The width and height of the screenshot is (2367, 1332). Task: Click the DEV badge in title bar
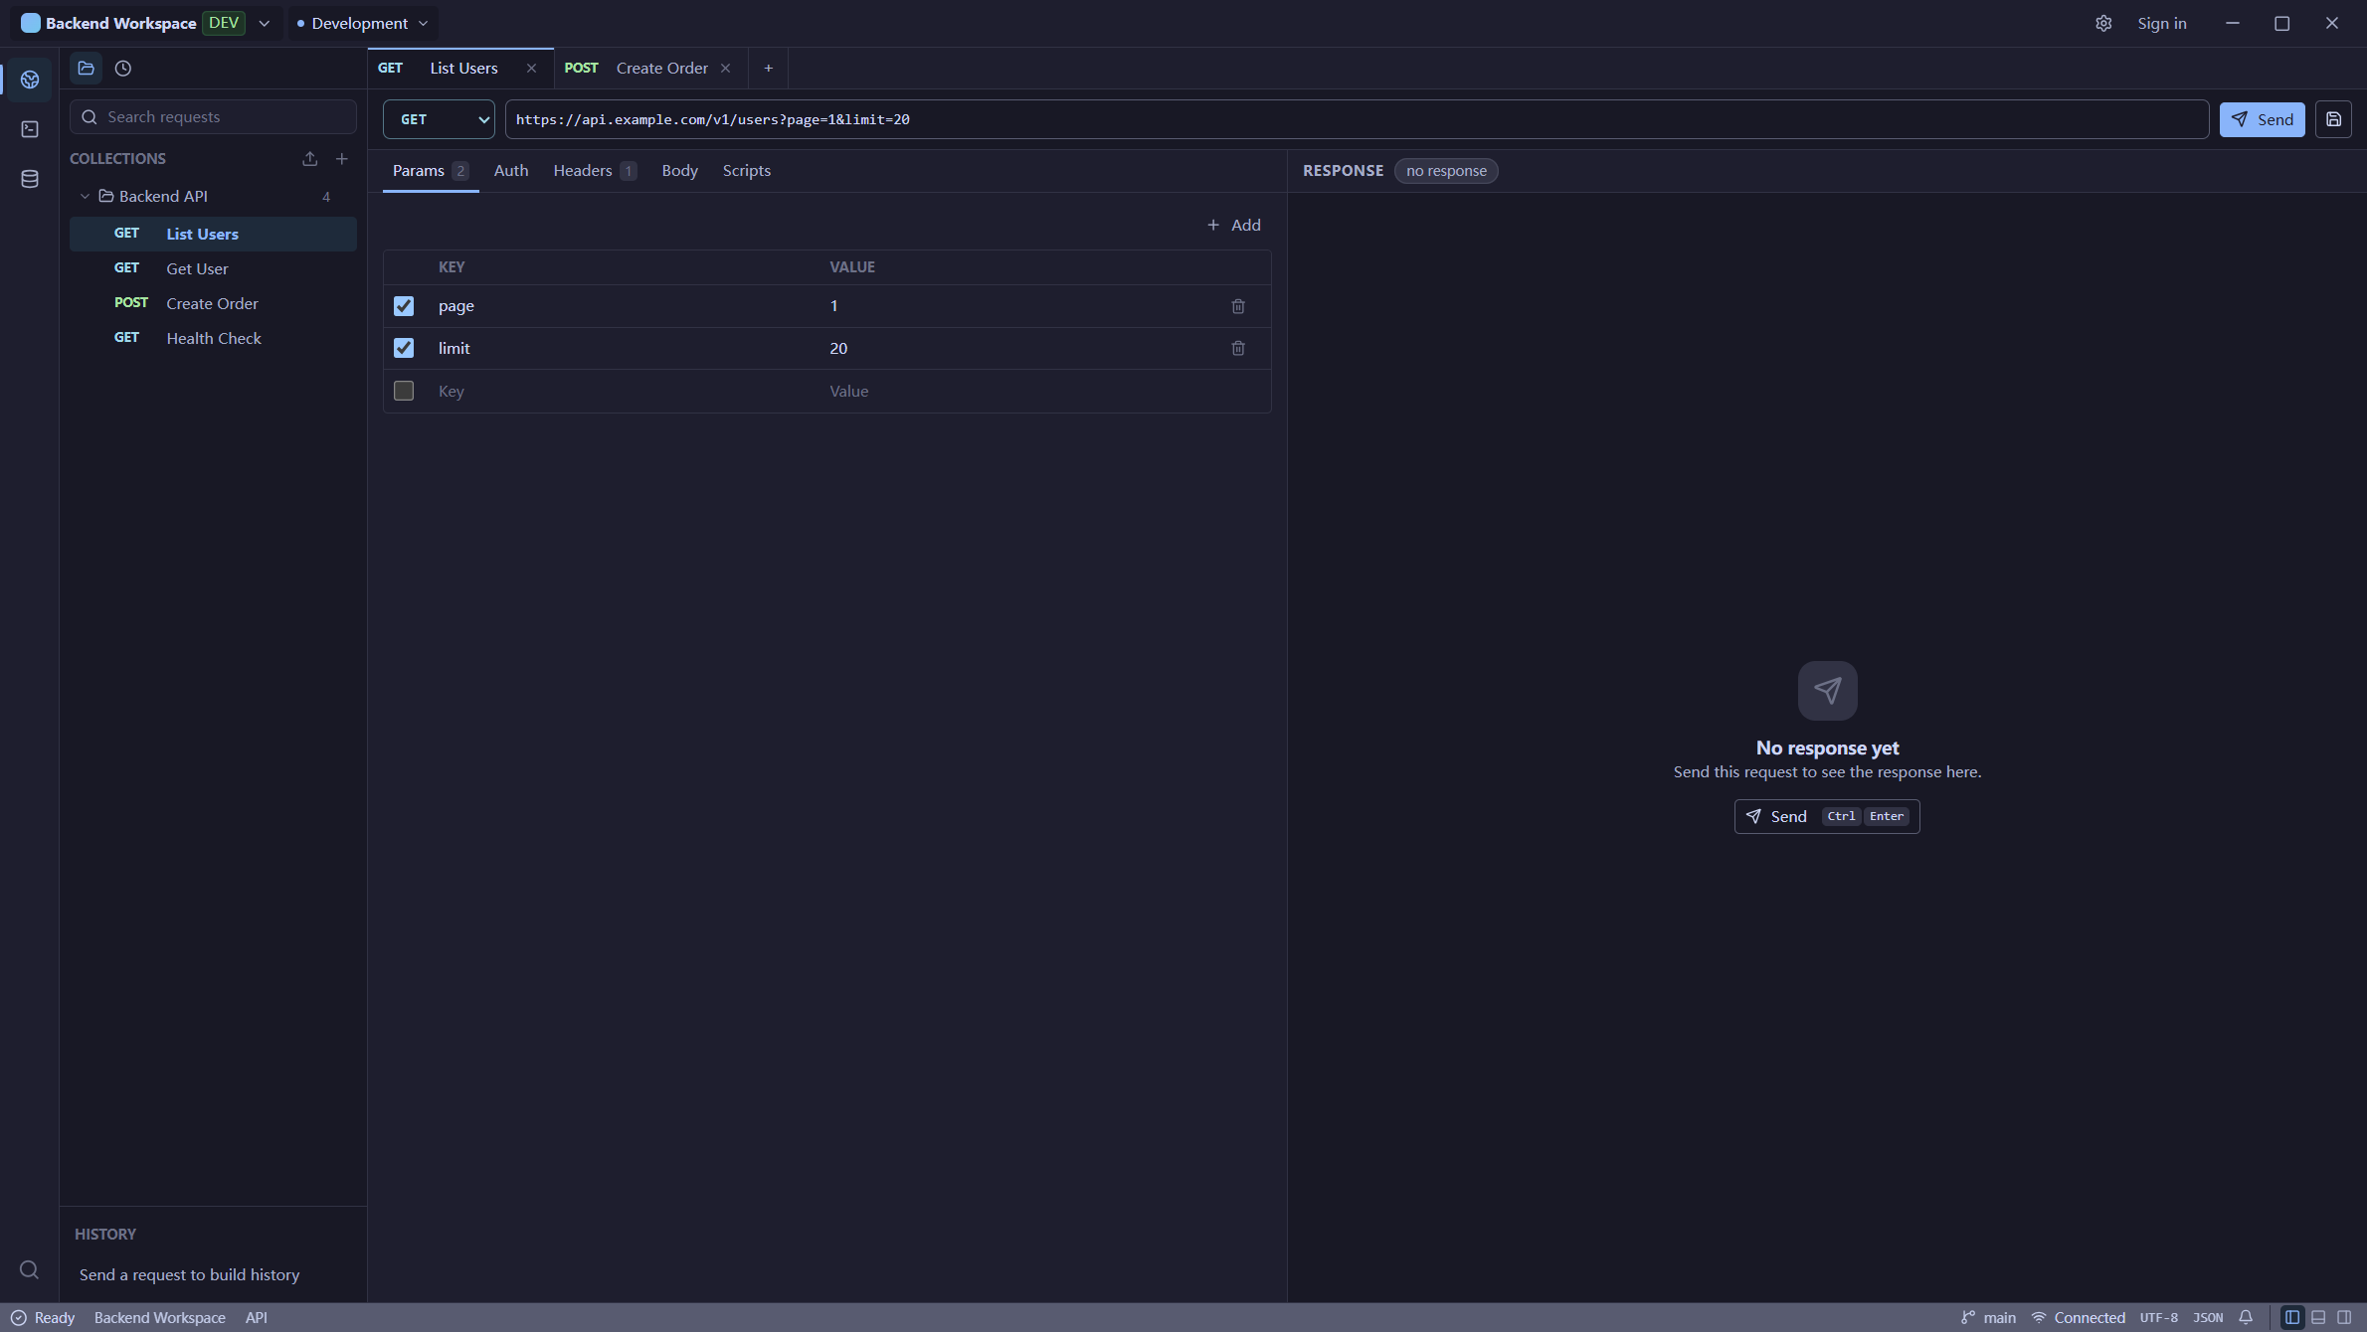[224, 24]
